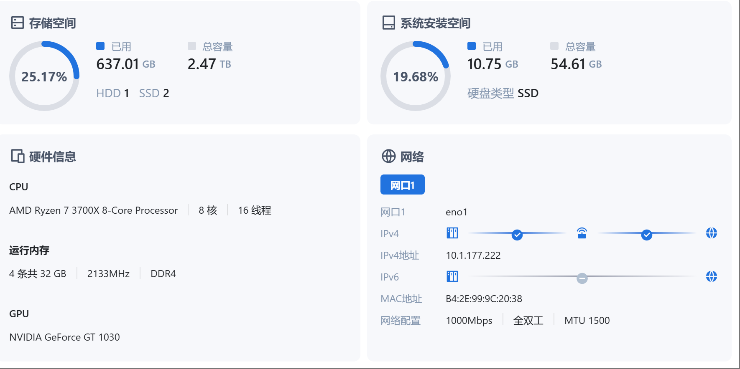
Task: Click the IPv4 device icon
Action: [x=452, y=233]
